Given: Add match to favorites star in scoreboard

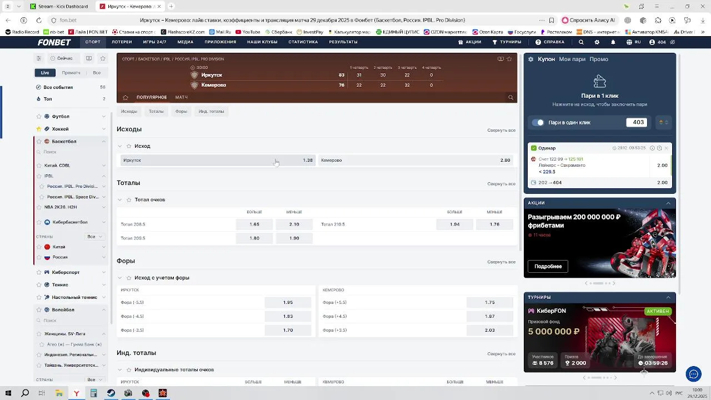Looking at the screenshot, I should point(509,59).
